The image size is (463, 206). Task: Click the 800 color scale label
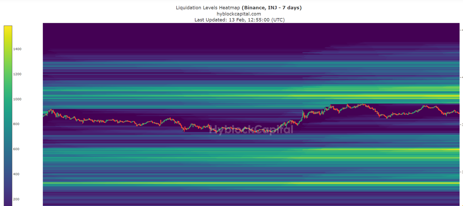[x=17, y=124]
